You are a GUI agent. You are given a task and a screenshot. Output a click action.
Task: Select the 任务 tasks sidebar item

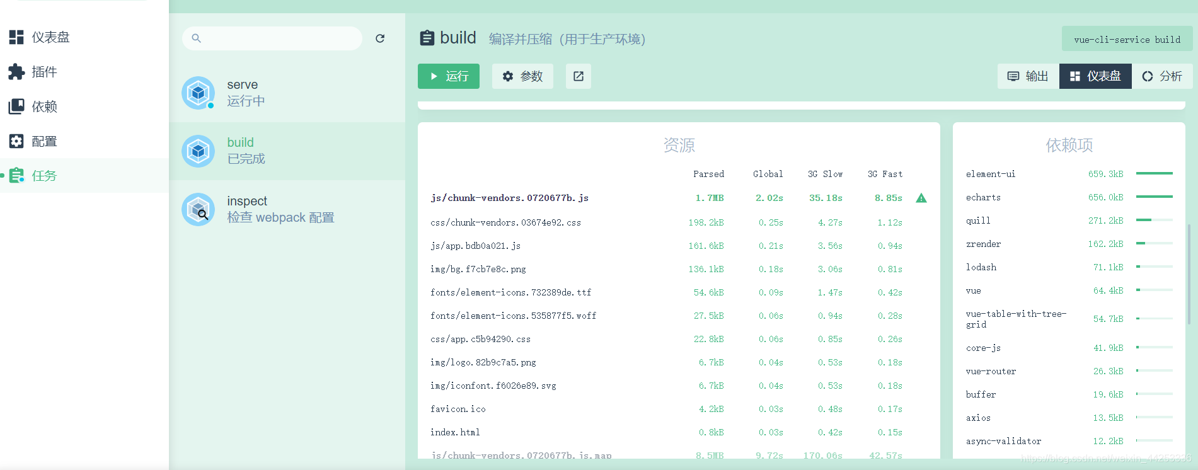tap(84, 175)
